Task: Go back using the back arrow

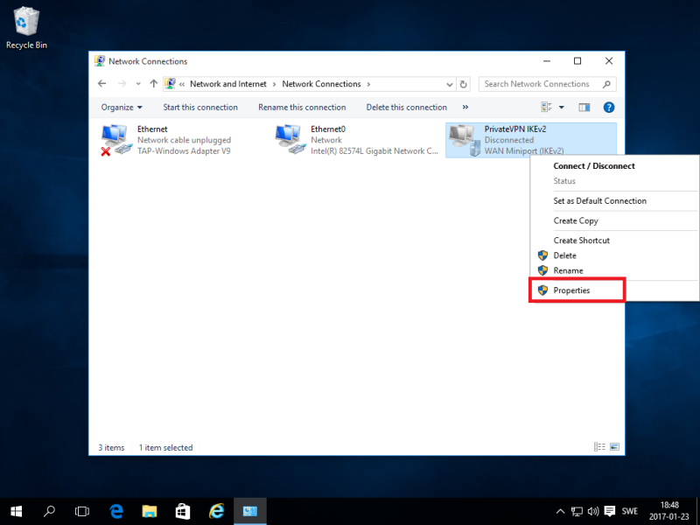Action: click(102, 84)
